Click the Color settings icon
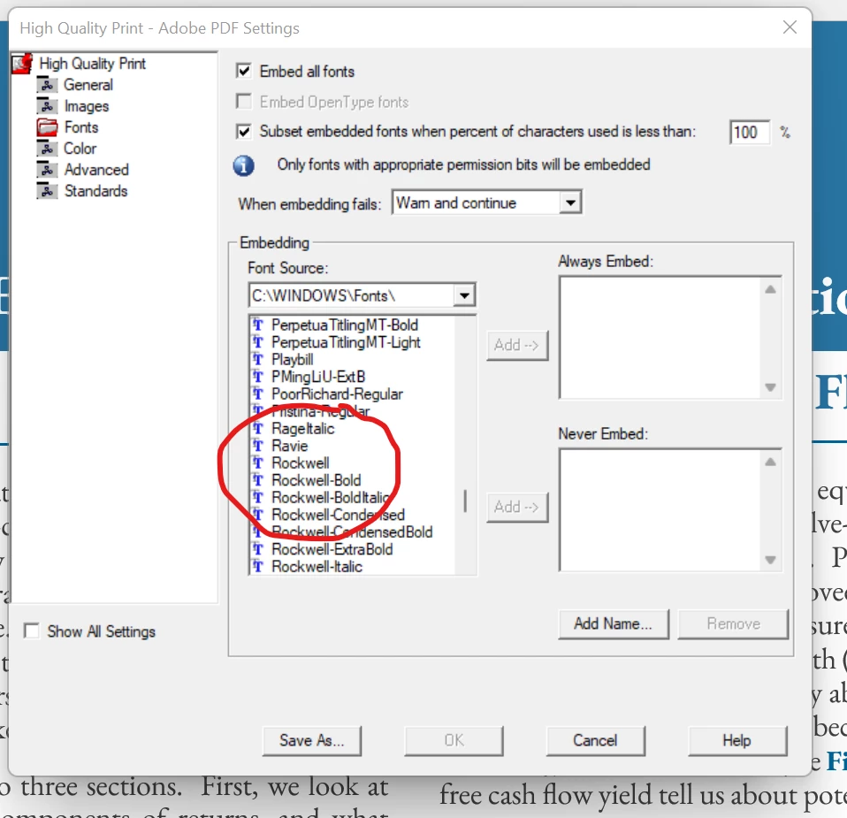 (47, 148)
